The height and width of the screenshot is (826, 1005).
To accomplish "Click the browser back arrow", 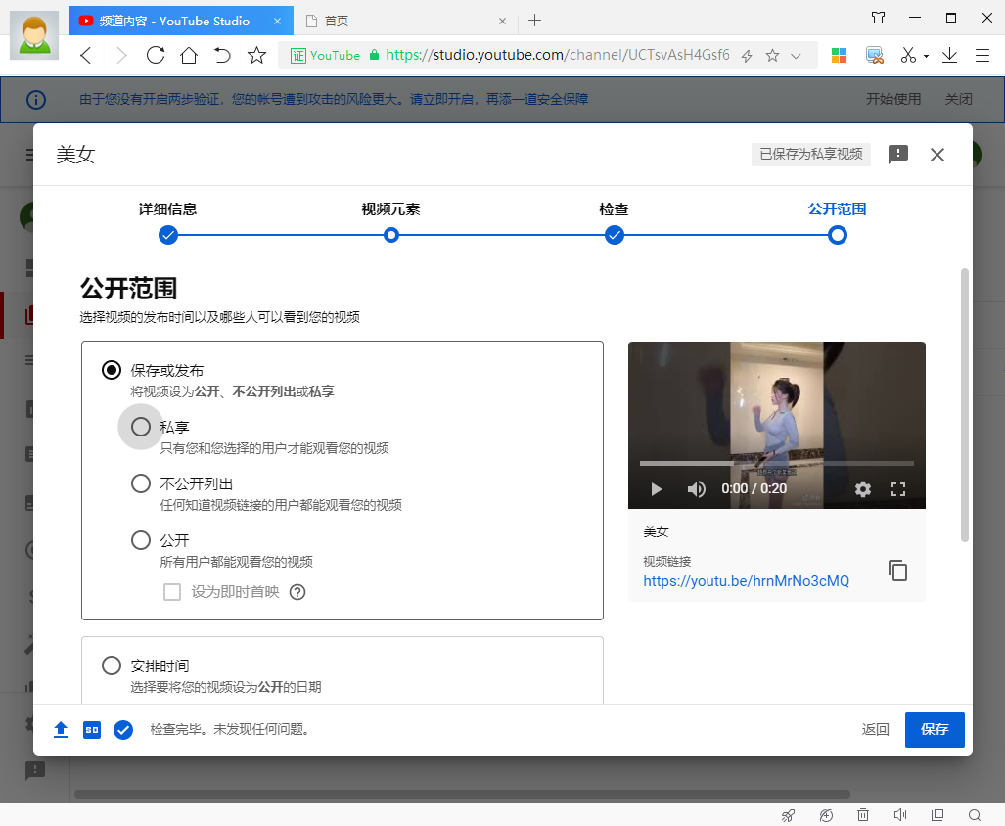I will coord(86,55).
